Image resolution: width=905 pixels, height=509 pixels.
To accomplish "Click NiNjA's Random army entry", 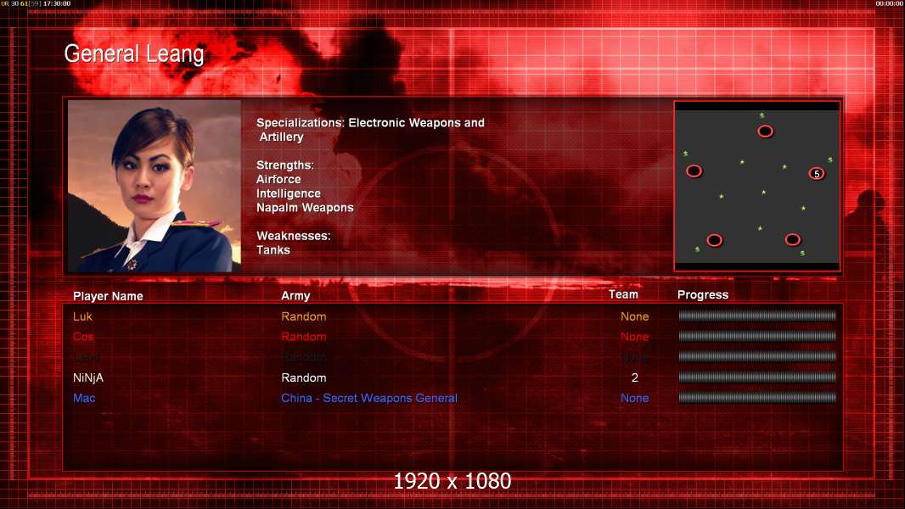I will tap(304, 378).
